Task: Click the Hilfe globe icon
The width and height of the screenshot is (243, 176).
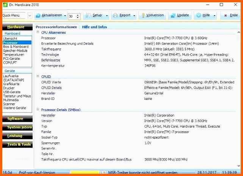Action: click(x=199, y=15)
